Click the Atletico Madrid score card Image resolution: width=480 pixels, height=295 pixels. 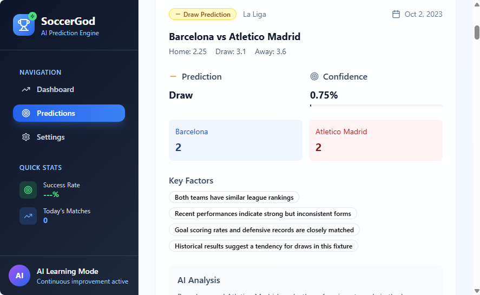click(376, 140)
